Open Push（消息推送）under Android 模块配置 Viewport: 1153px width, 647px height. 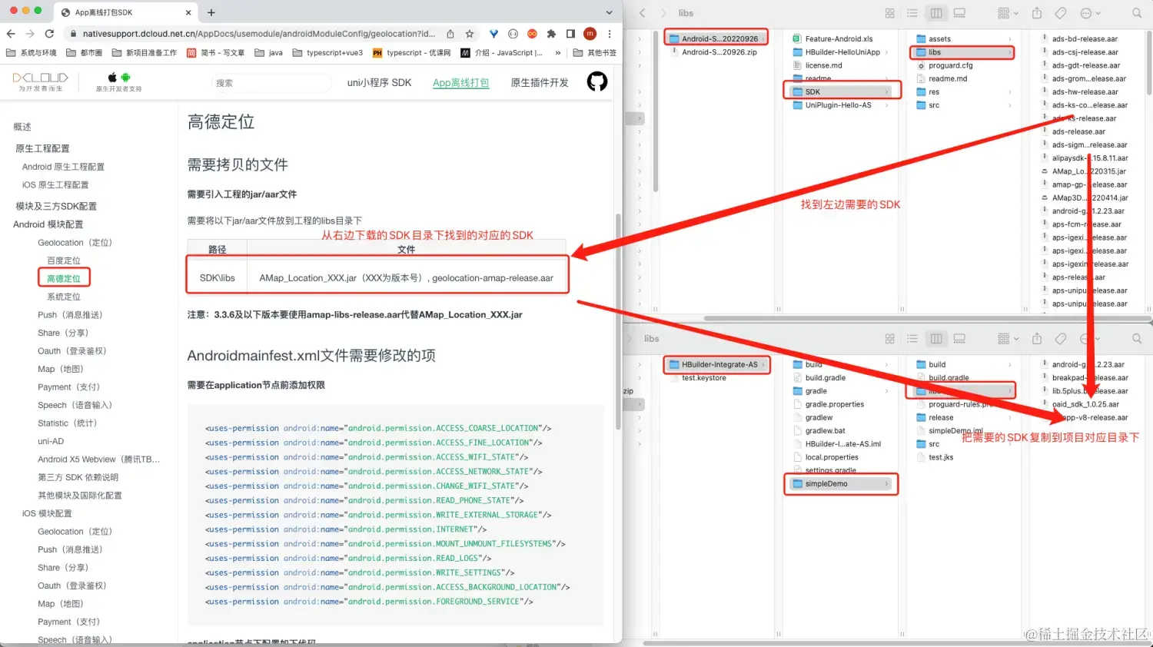(70, 315)
